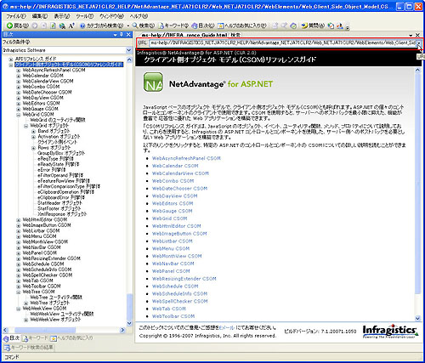This screenshot has width=425, height=363.
Task: Open the 目次 panel window position dropdown
Action: point(116,35)
